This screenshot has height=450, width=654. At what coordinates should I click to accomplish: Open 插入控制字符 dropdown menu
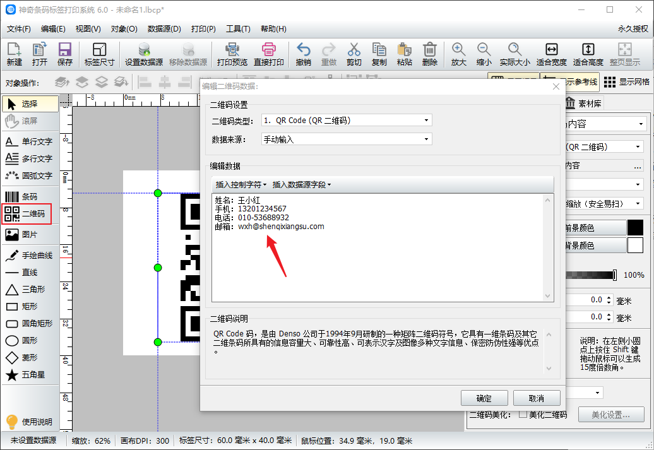[x=241, y=184]
